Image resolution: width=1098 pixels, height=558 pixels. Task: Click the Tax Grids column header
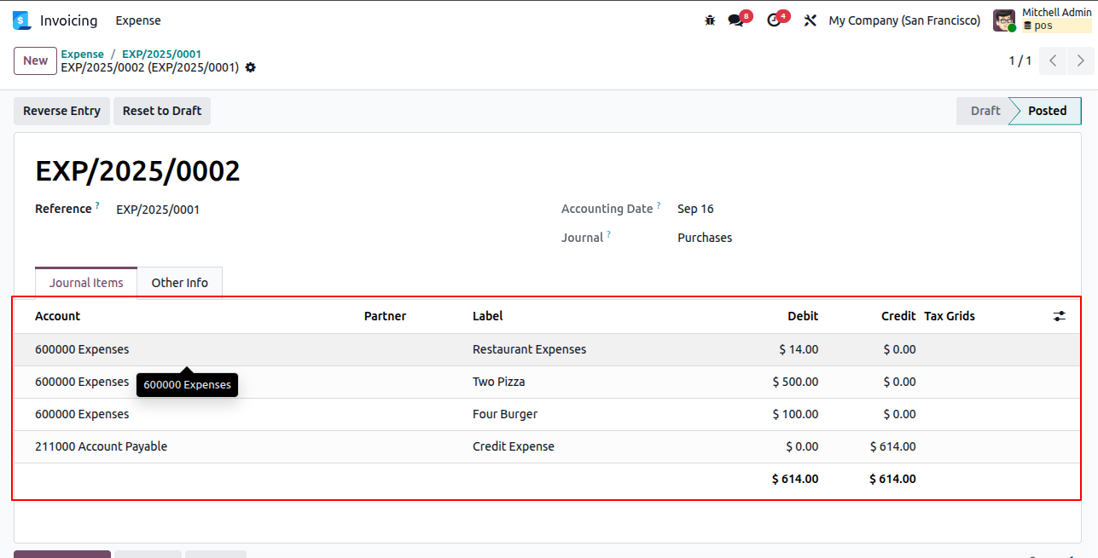[950, 316]
